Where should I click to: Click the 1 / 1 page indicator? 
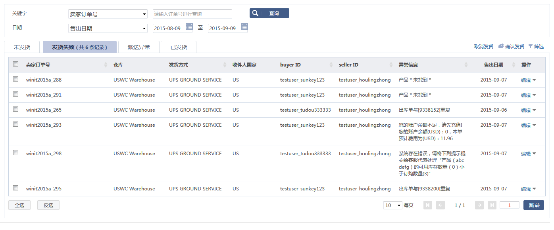[460, 205]
